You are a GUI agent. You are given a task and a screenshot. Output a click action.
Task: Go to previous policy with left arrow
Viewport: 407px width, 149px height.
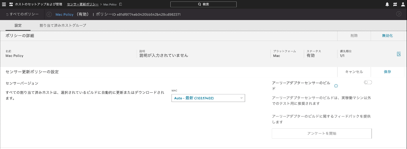(49, 14)
